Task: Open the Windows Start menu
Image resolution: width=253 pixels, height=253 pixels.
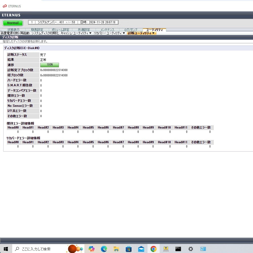Action: pyautogui.click(x=6, y=249)
